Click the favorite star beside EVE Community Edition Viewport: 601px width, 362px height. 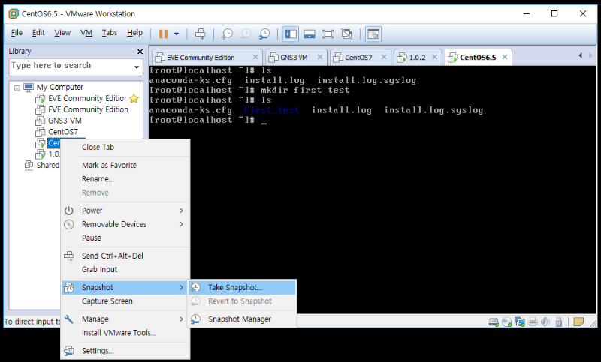(x=134, y=99)
